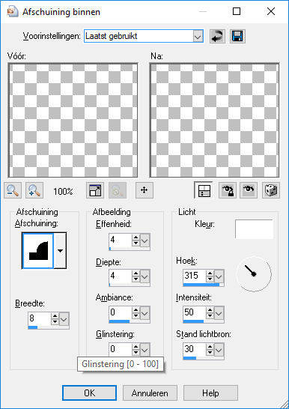
Task: Open the Effenheid value slider dropdown
Action: [145, 240]
